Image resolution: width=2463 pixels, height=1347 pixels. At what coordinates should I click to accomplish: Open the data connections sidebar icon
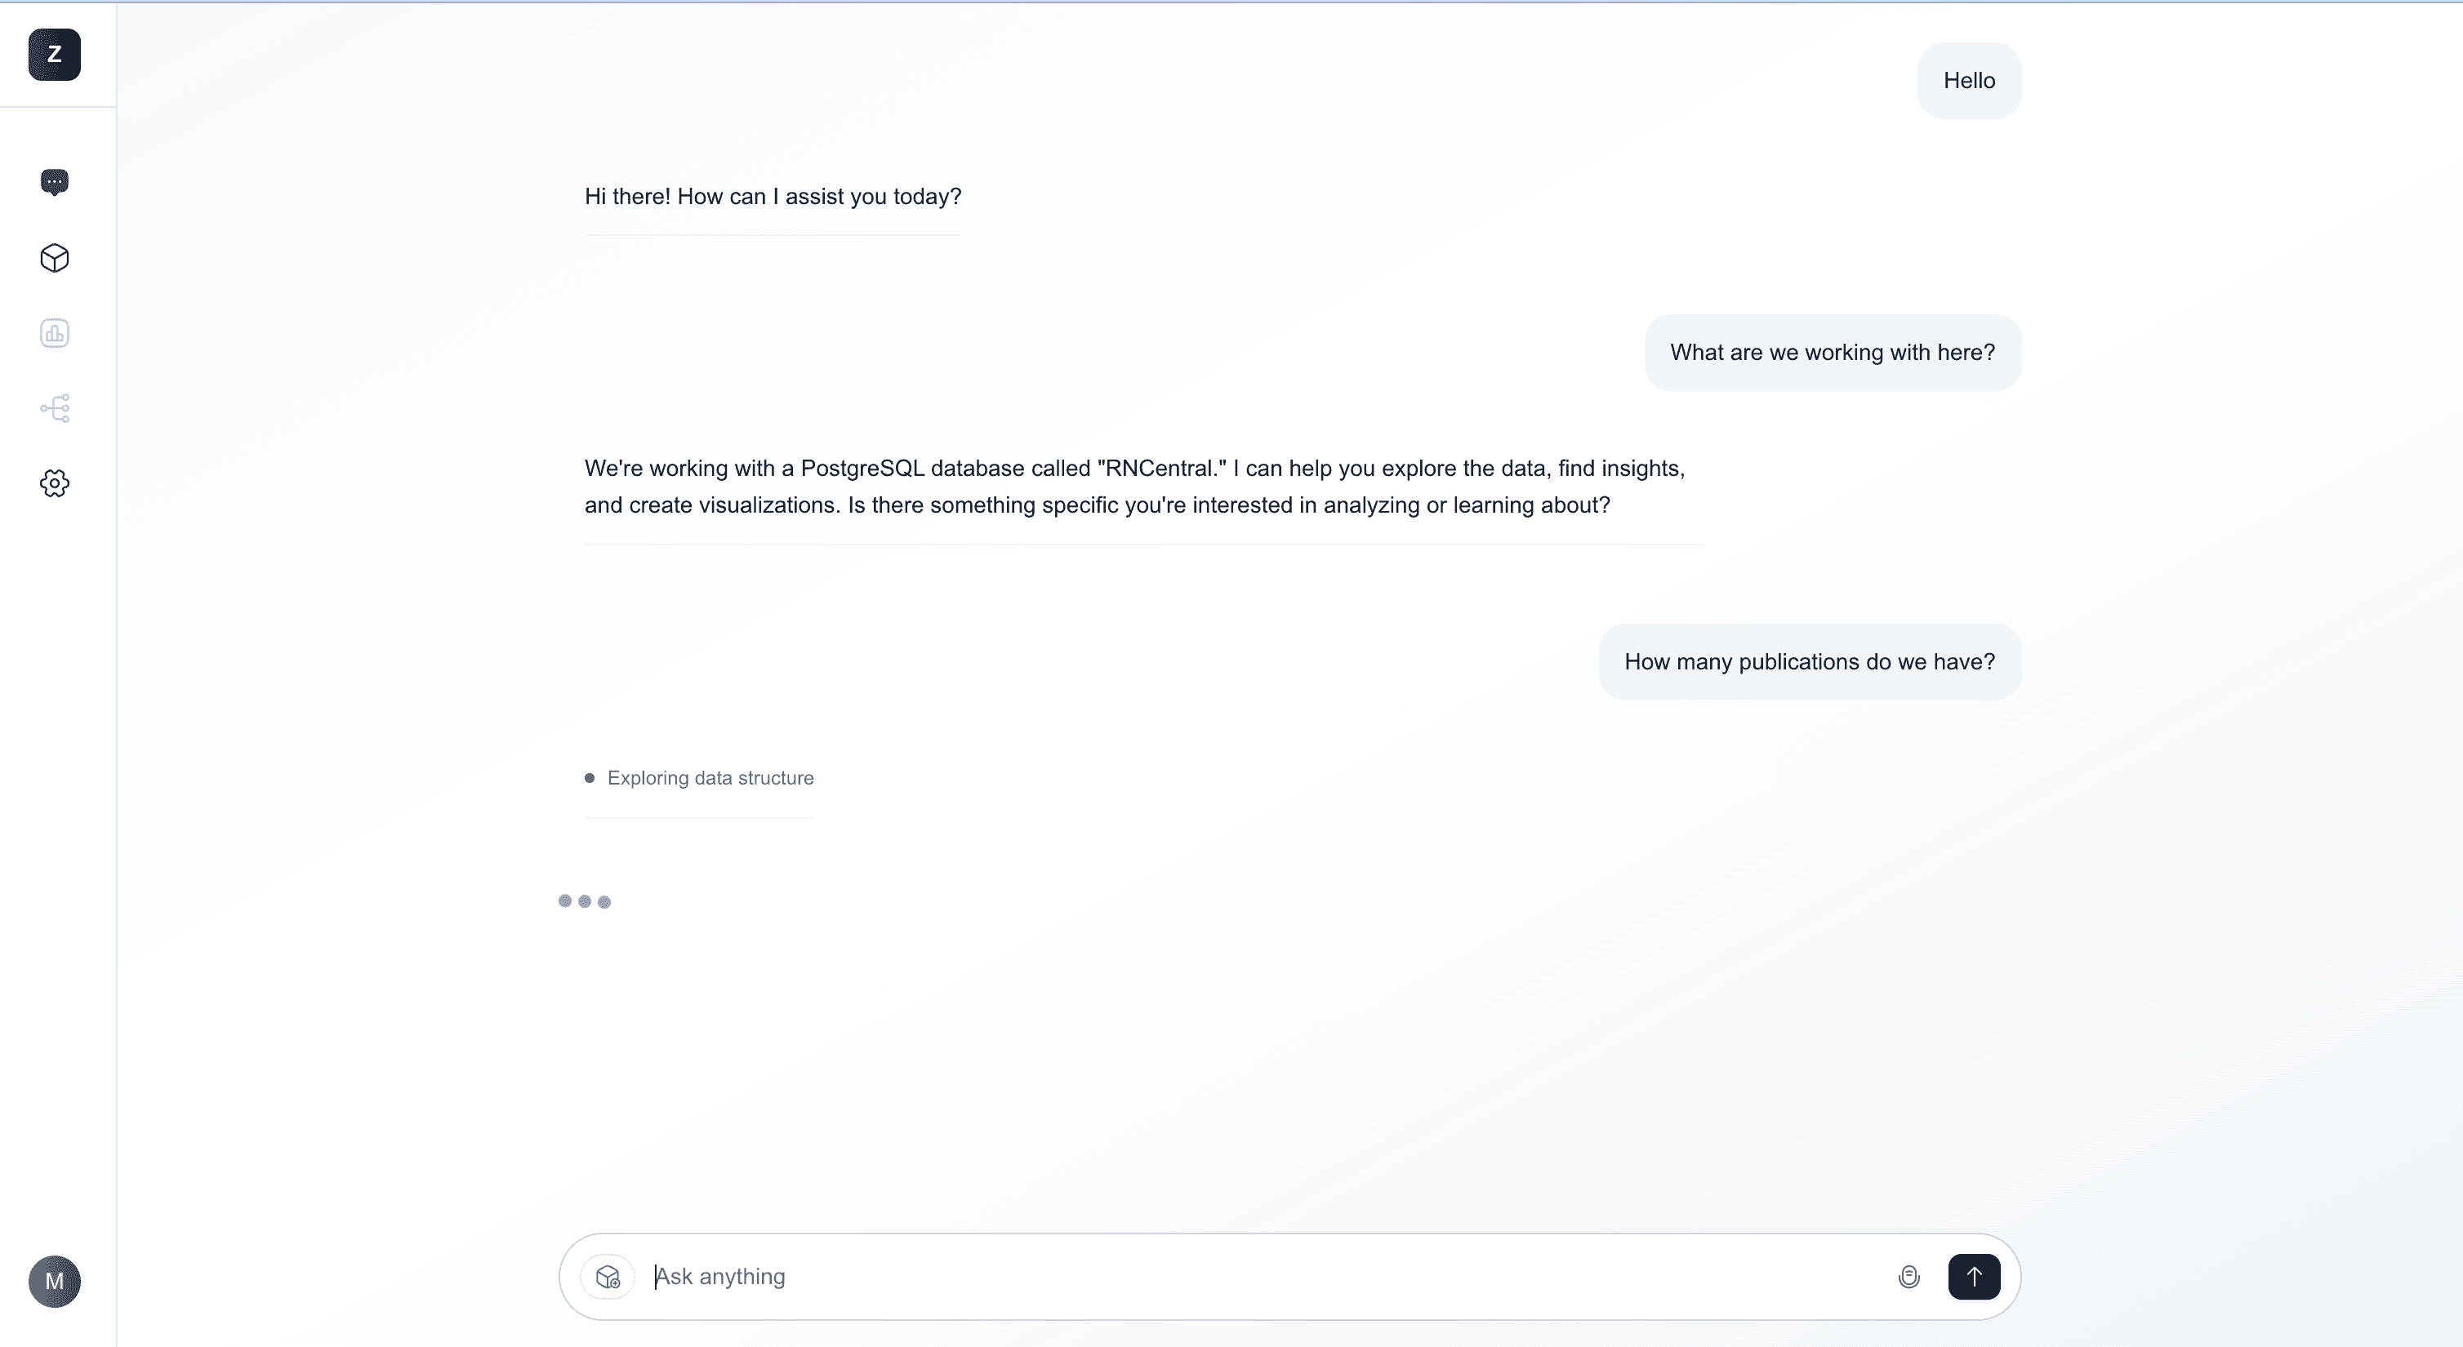[55, 408]
